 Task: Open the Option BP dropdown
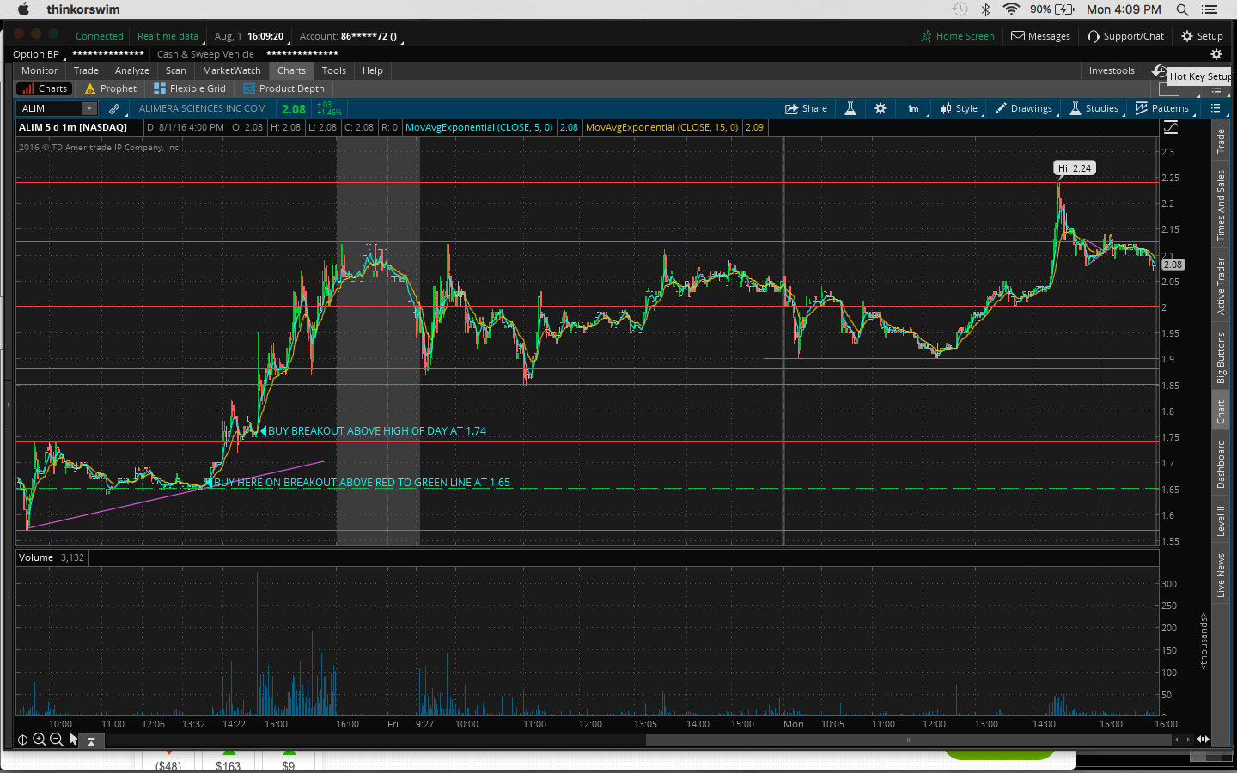tap(39, 54)
